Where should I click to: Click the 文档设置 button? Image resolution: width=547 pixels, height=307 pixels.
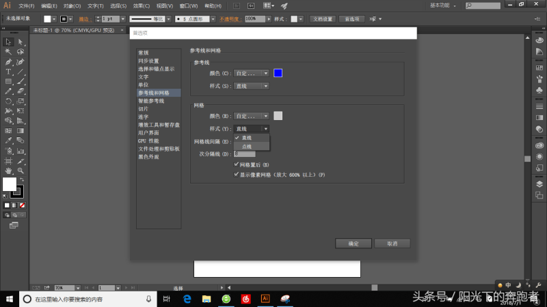tap(323, 19)
